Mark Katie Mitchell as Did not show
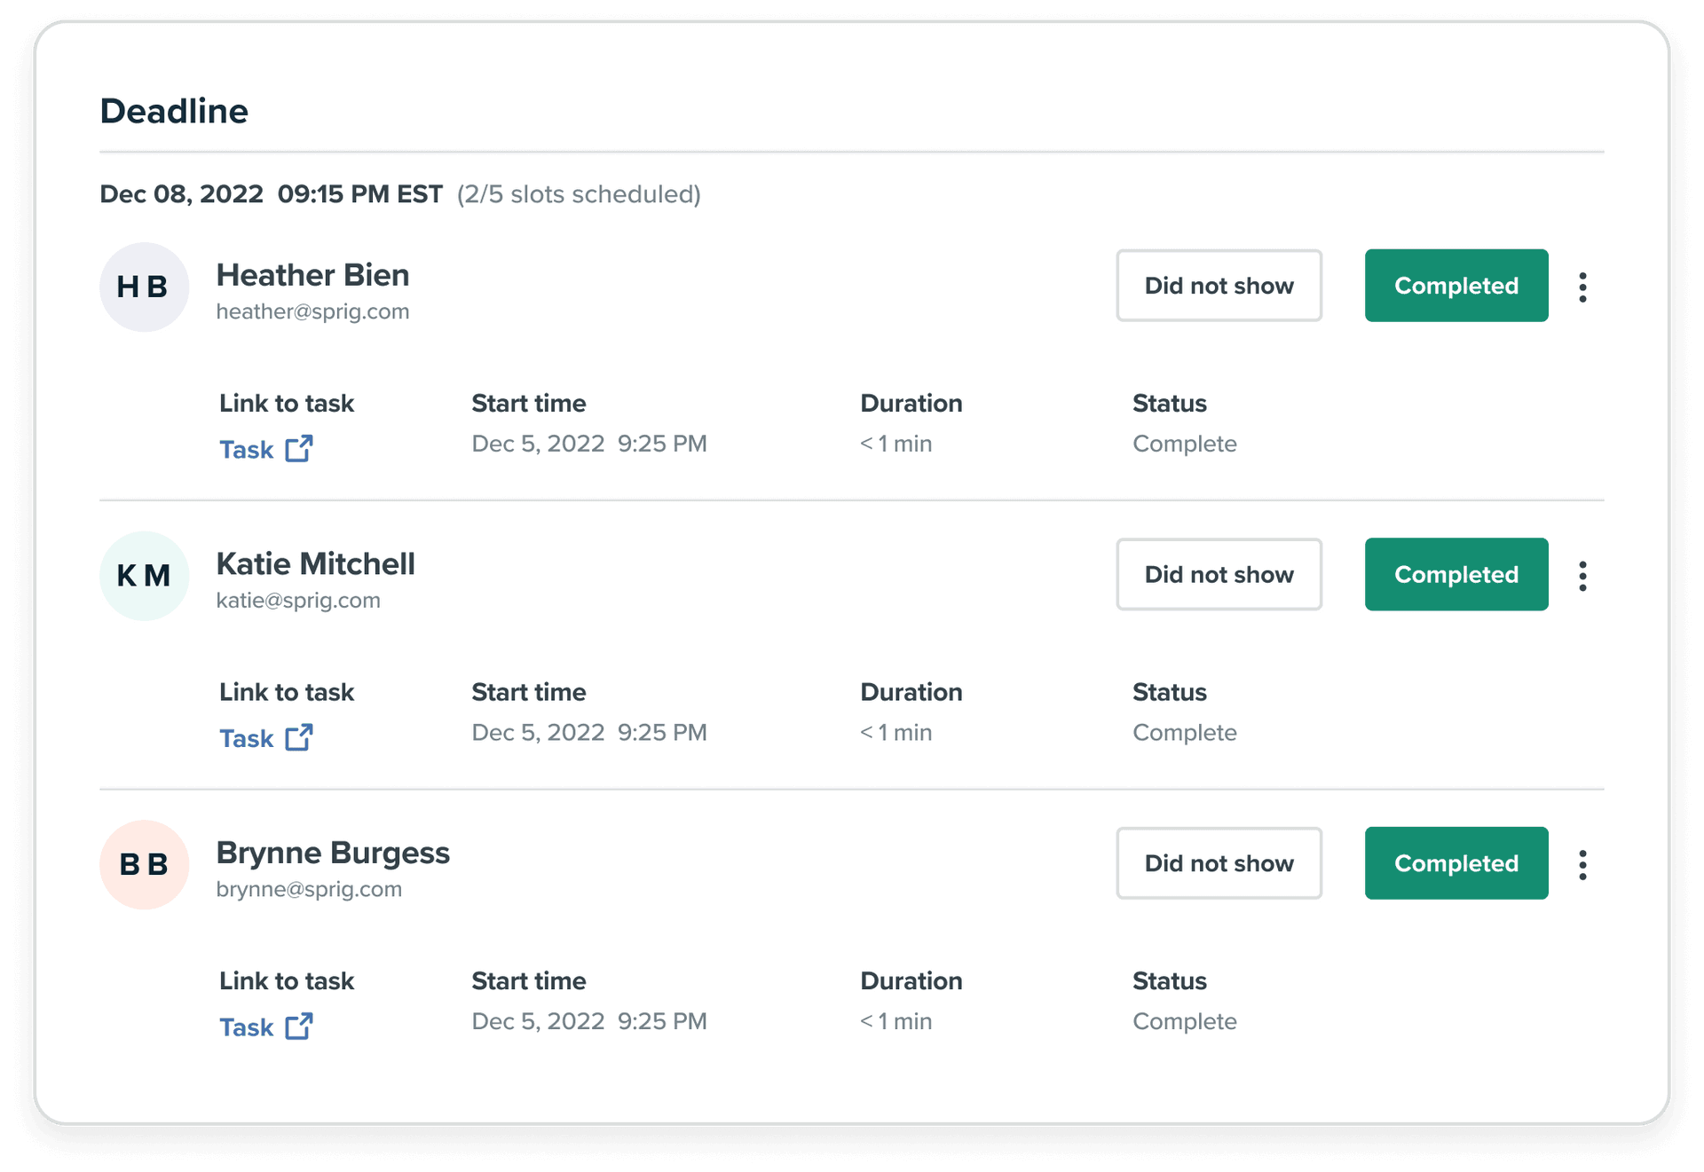This screenshot has height=1172, width=1704. pos(1219,574)
